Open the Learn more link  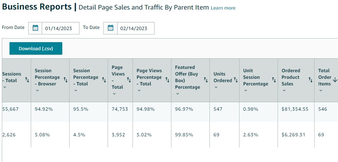pos(223,8)
